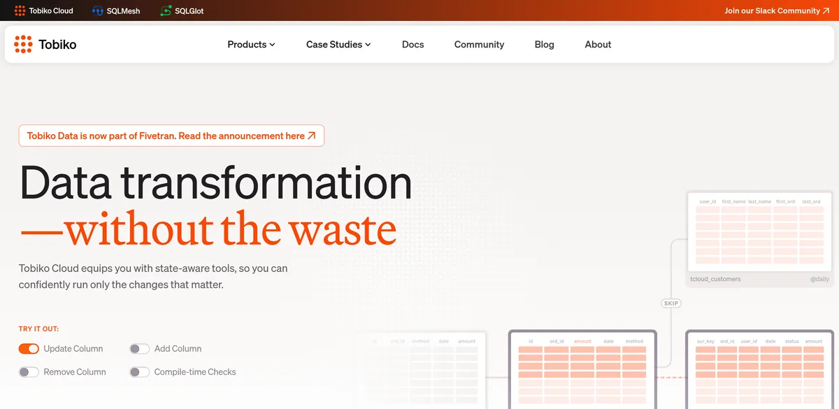Click the first_name column header

pos(733,201)
